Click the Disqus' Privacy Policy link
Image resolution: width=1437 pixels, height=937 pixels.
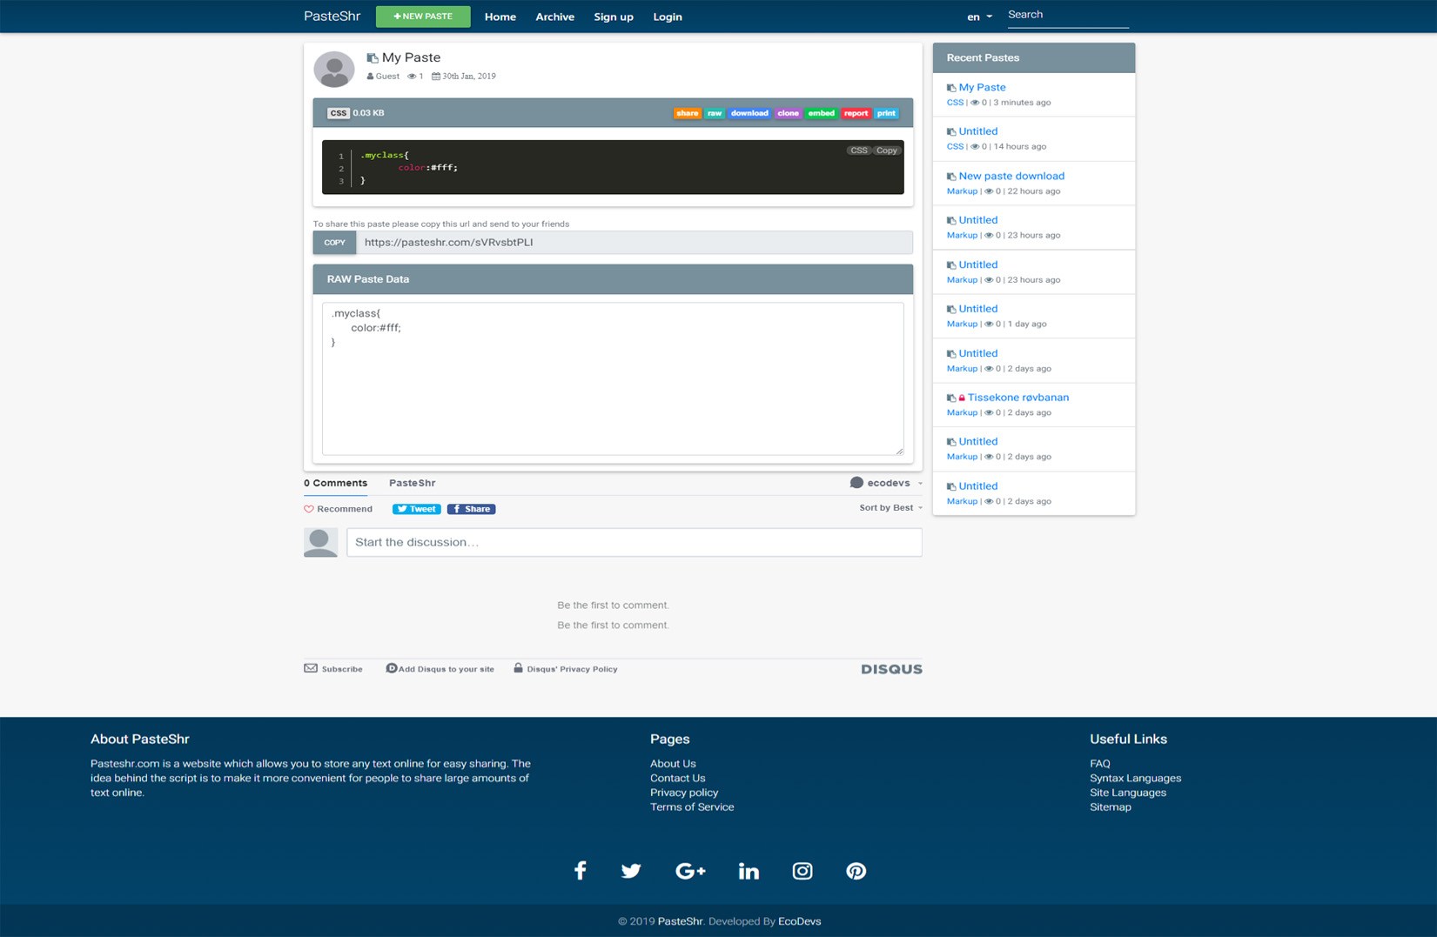pos(572,669)
